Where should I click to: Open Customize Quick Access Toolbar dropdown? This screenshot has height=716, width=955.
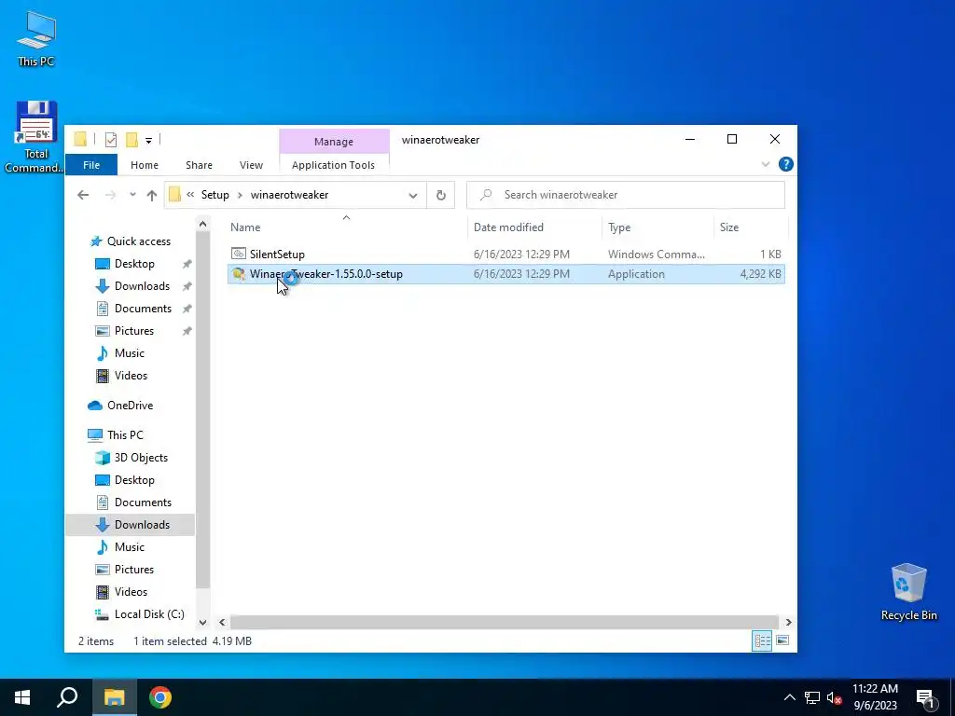(148, 141)
